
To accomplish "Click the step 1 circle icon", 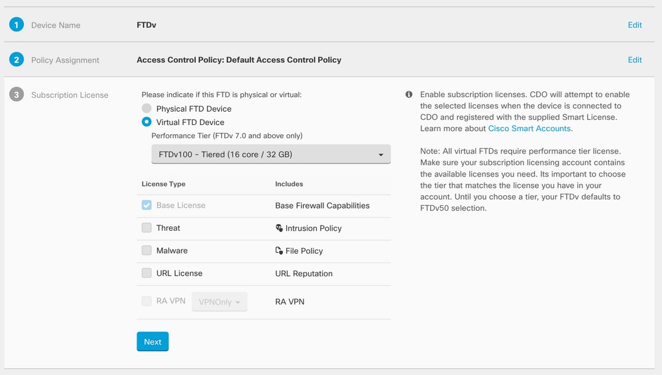I will click(17, 25).
